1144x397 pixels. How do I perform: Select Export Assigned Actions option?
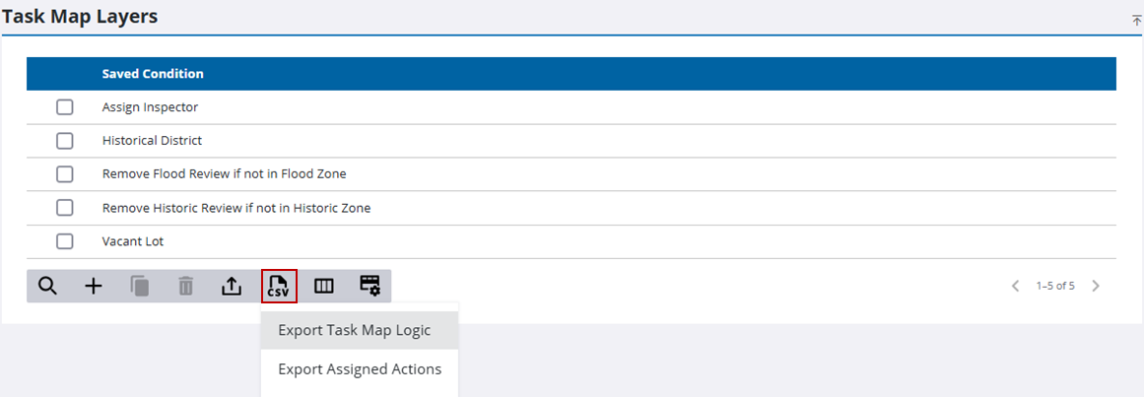[360, 369]
